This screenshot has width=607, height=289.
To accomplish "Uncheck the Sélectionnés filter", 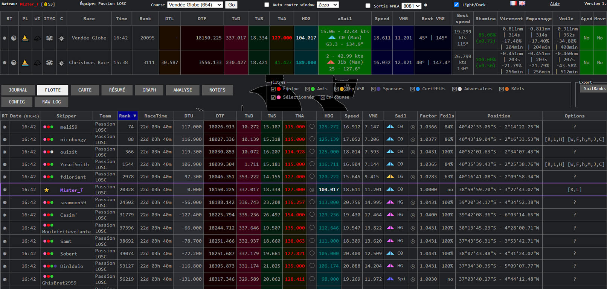I will [x=273, y=97].
